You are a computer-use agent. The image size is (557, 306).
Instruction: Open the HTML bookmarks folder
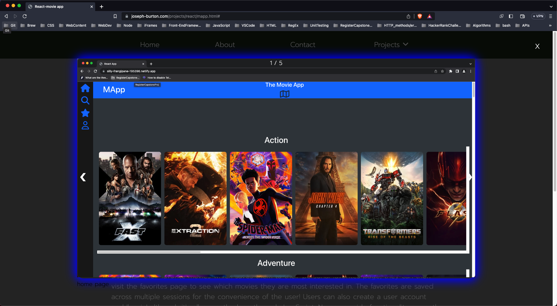(268, 26)
